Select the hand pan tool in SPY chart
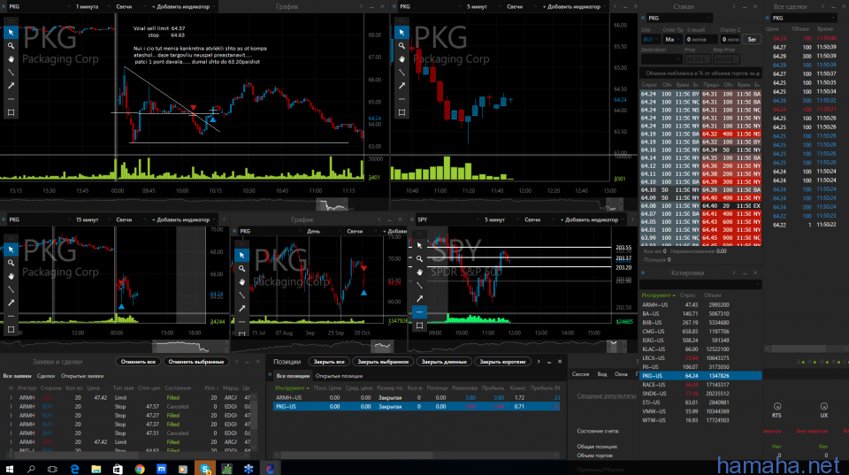This screenshot has height=475, width=849. tap(419, 272)
